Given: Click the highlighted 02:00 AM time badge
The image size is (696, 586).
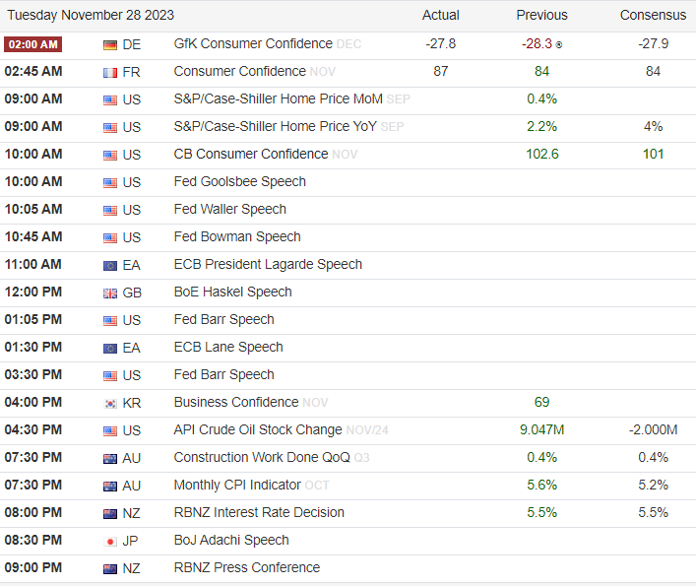Looking at the screenshot, I should tap(33, 44).
